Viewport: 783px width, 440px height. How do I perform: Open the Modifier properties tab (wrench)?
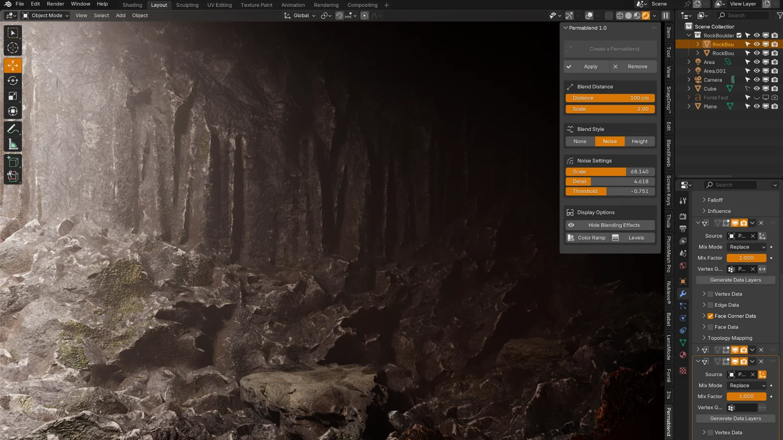pyautogui.click(x=683, y=293)
